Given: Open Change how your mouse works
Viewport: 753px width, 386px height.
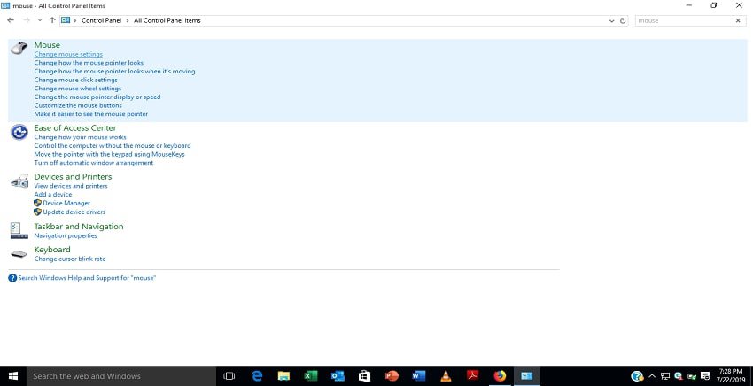Looking at the screenshot, I should point(81,137).
